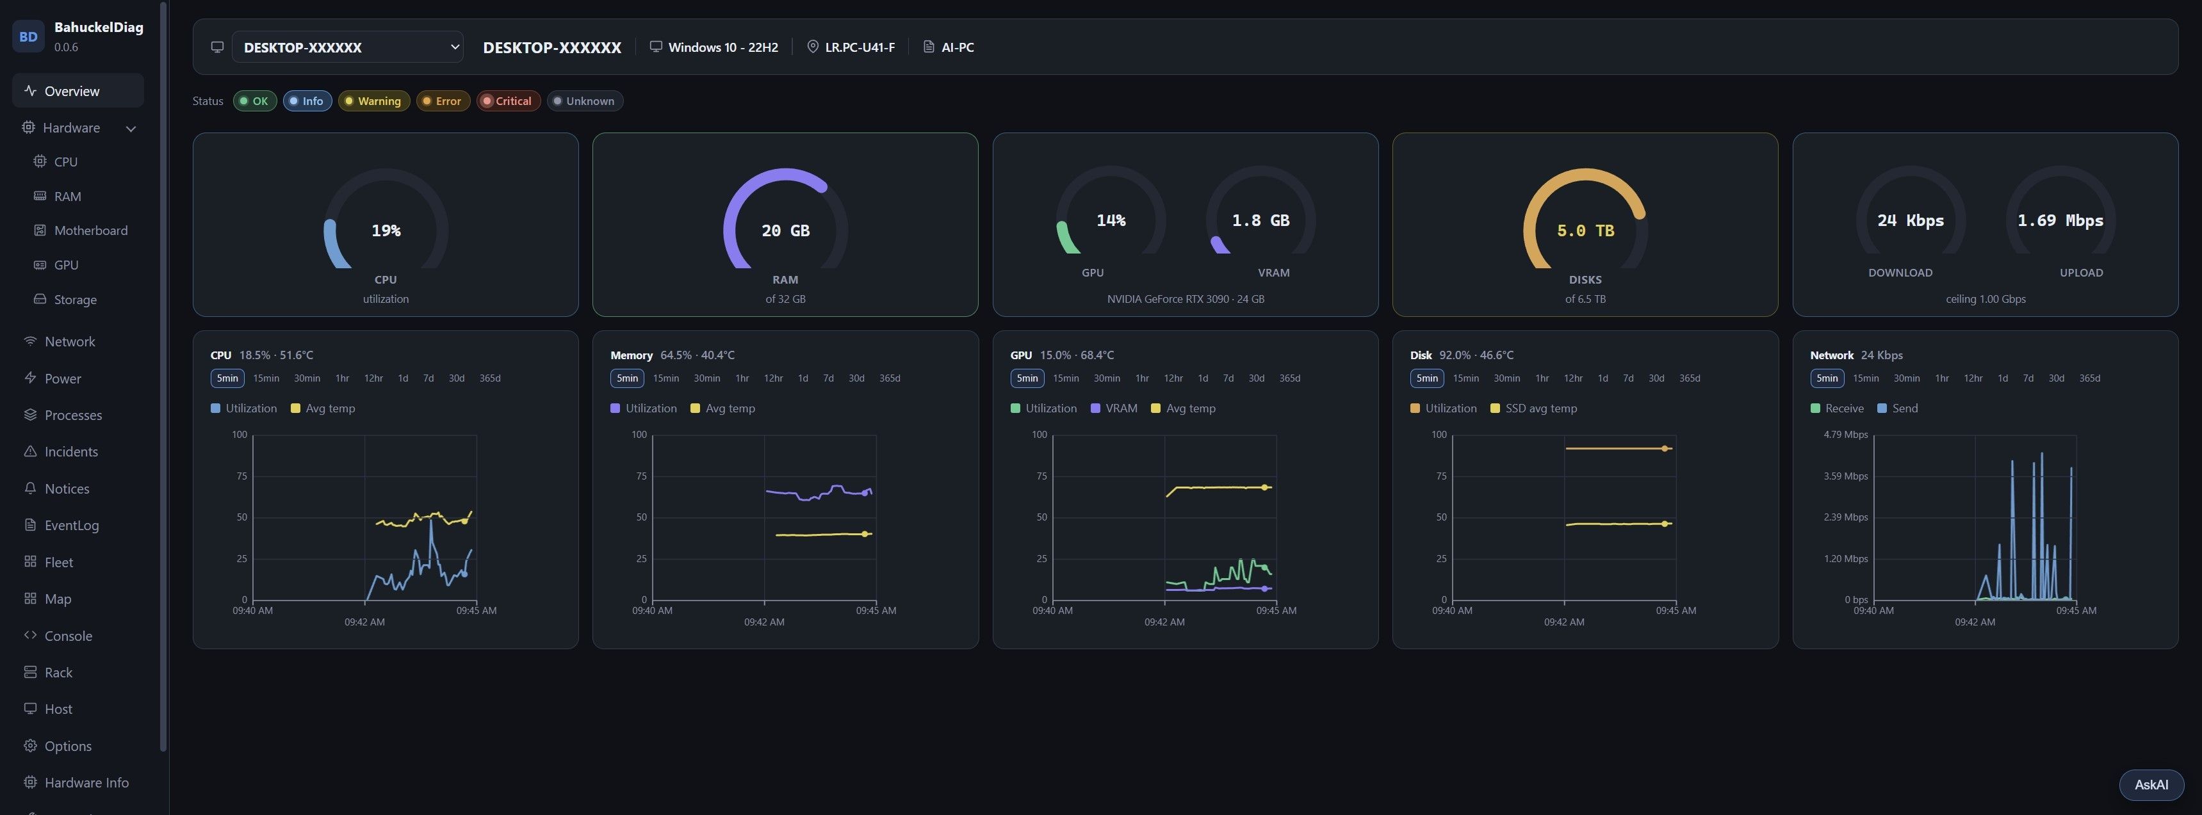Hide the GPU chart VRAM series

(x=1114, y=408)
